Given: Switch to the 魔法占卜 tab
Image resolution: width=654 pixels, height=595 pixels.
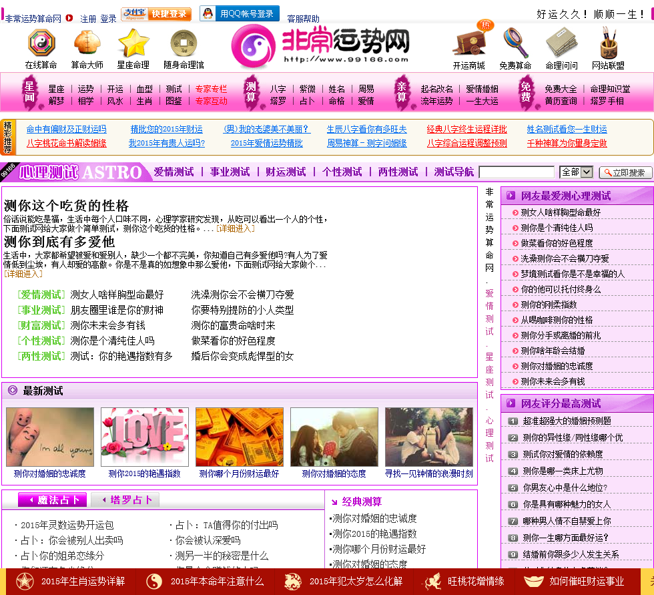Looking at the screenshot, I should point(53,500).
